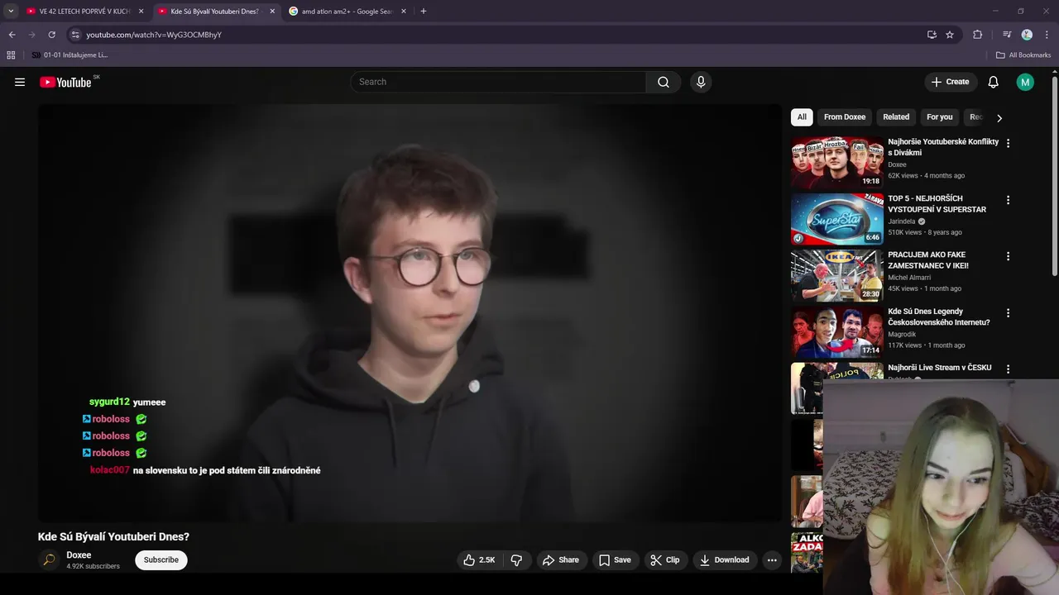The width and height of the screenshot is (1059, 595).
Task: Open more actions ellipsis under video
Action: pyautogui.click(x=772, y=560)
